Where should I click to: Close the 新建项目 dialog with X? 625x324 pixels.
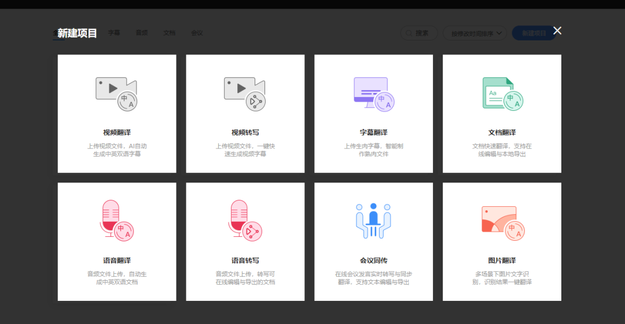click(x=557, y=31)
